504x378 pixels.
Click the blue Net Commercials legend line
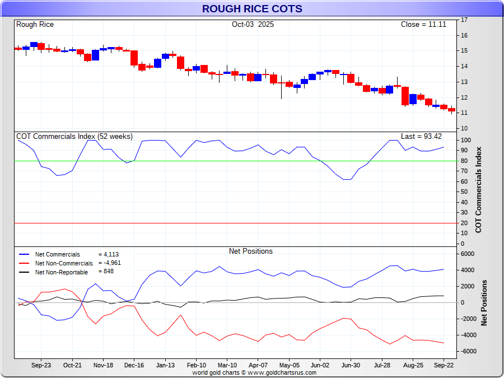tap(24, 255)
